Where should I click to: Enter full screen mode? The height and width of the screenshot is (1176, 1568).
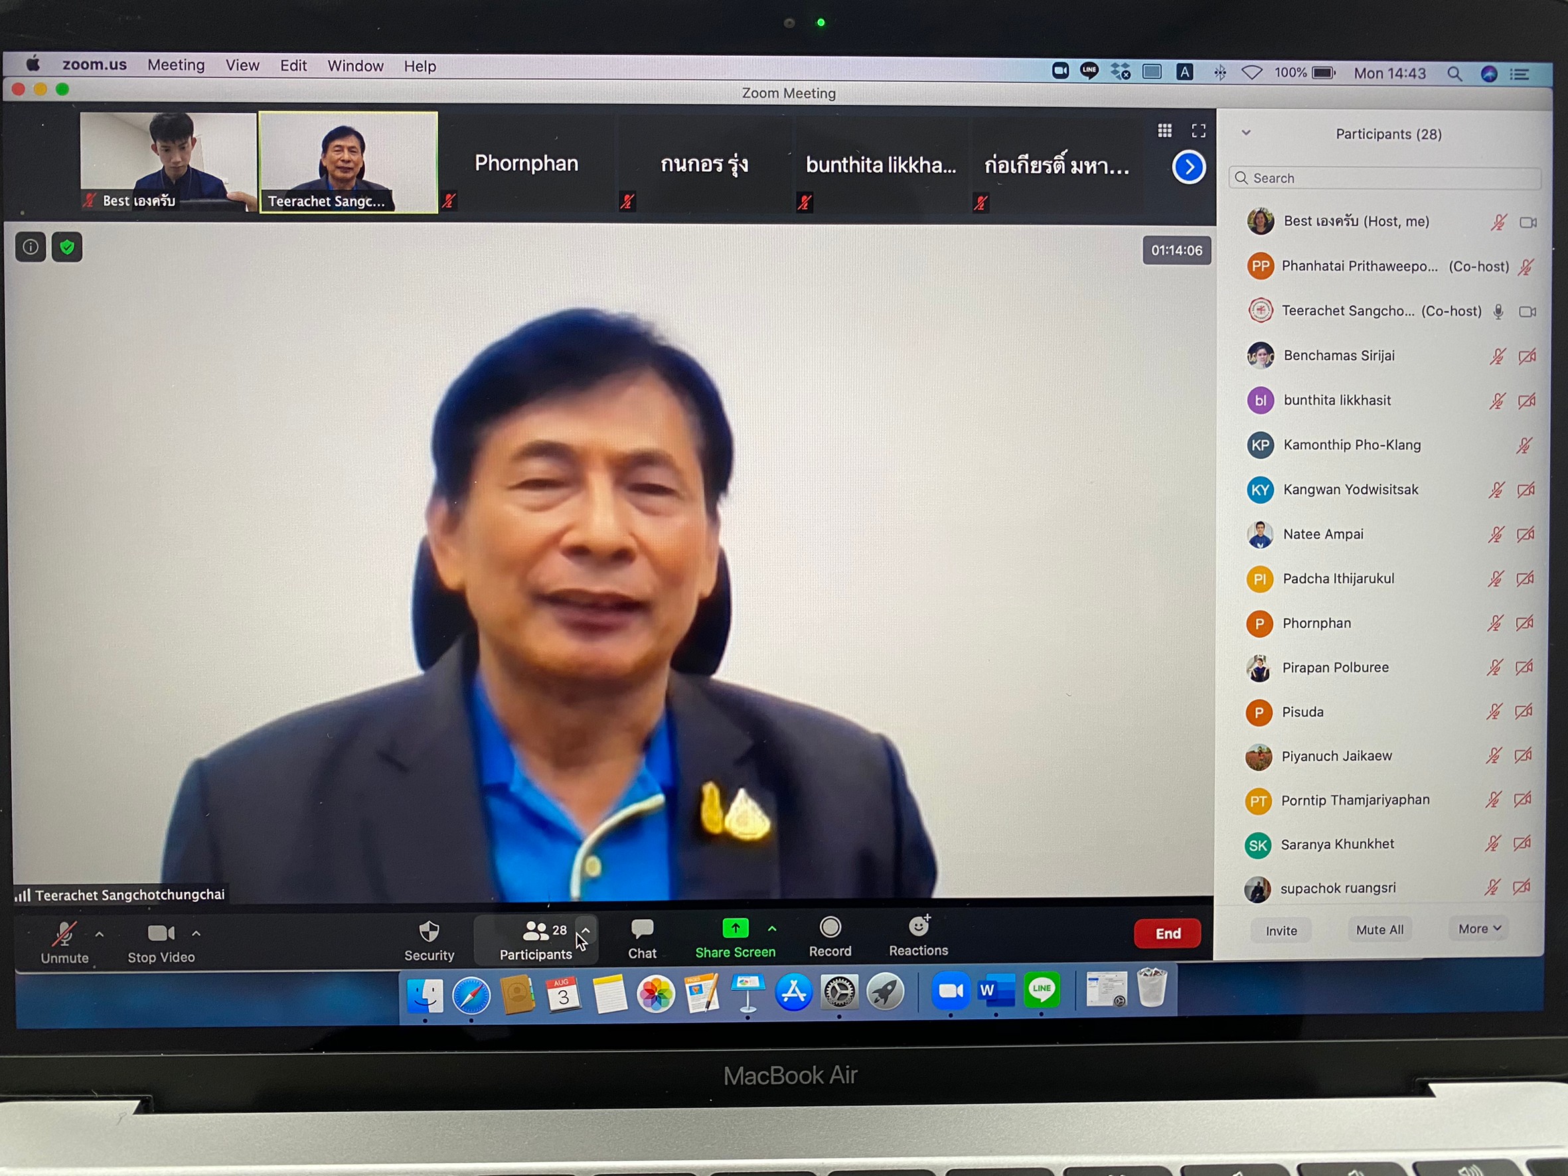click(x=1198, y=131)
